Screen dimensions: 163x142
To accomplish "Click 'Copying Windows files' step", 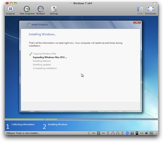I will click(x=45, y=54).
